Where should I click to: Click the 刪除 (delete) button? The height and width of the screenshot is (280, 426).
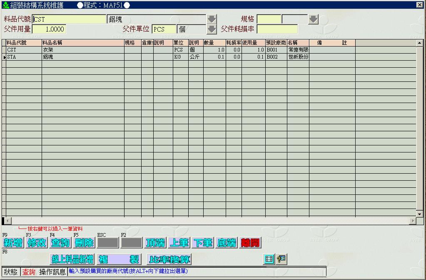(84, 243)
